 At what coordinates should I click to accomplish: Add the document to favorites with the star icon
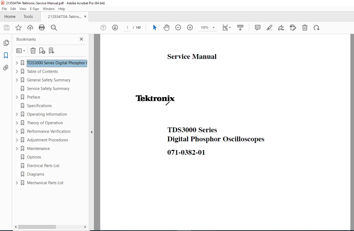tap(18, 28)
